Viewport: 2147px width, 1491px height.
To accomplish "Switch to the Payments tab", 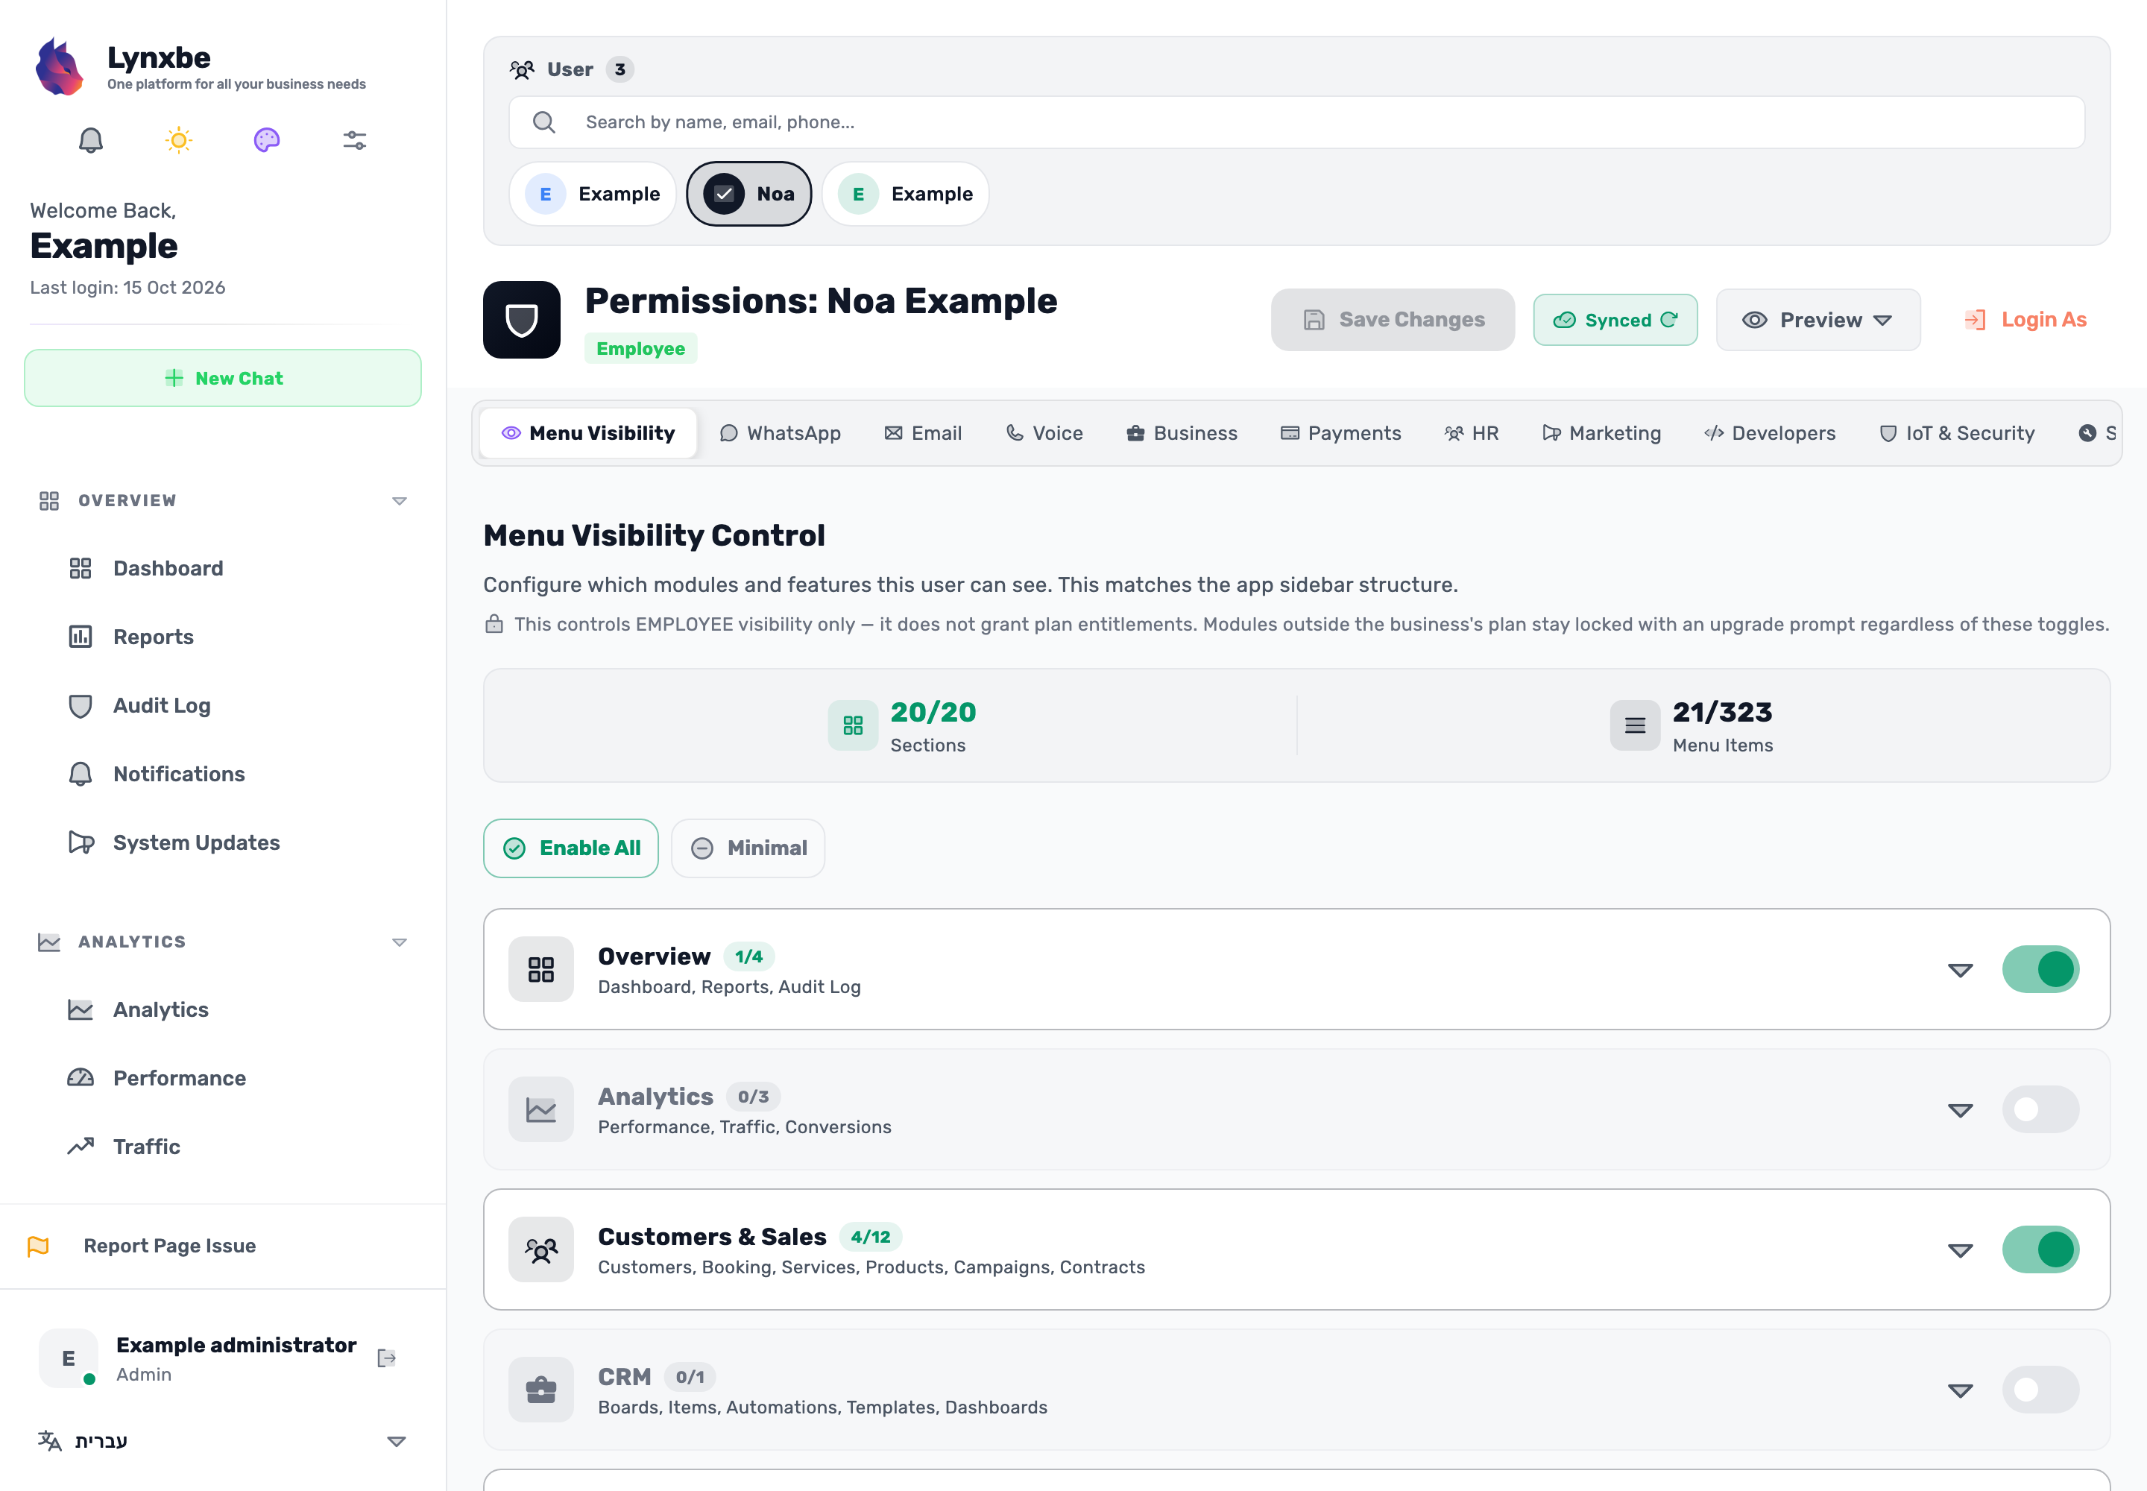I will pyautogui.click(x=1340, y=433).
